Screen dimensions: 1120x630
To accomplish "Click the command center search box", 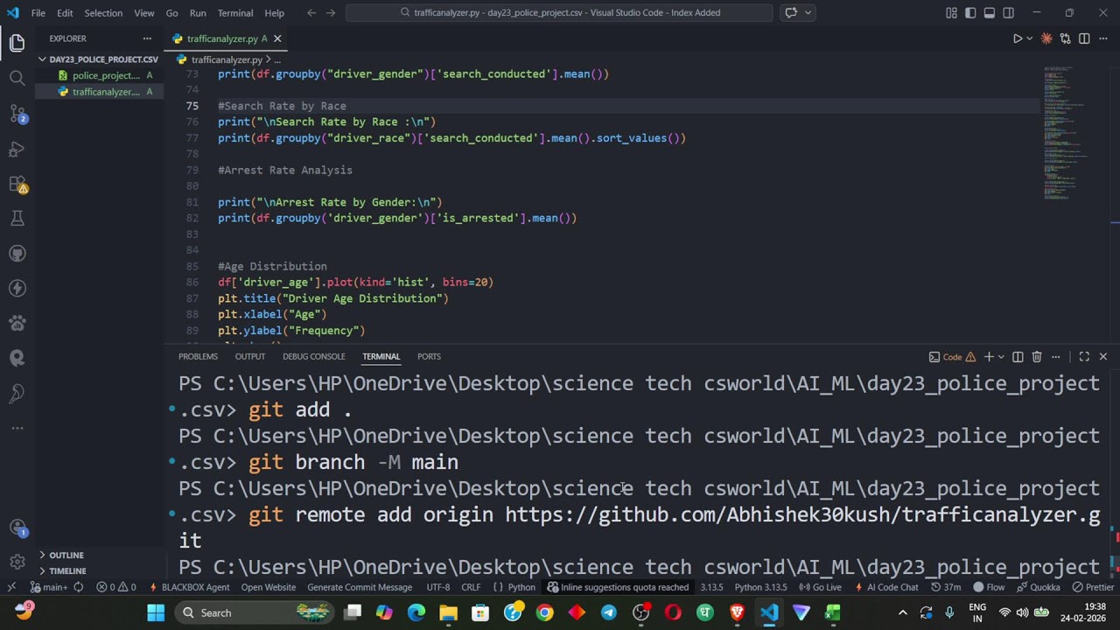I will [559, 13].
